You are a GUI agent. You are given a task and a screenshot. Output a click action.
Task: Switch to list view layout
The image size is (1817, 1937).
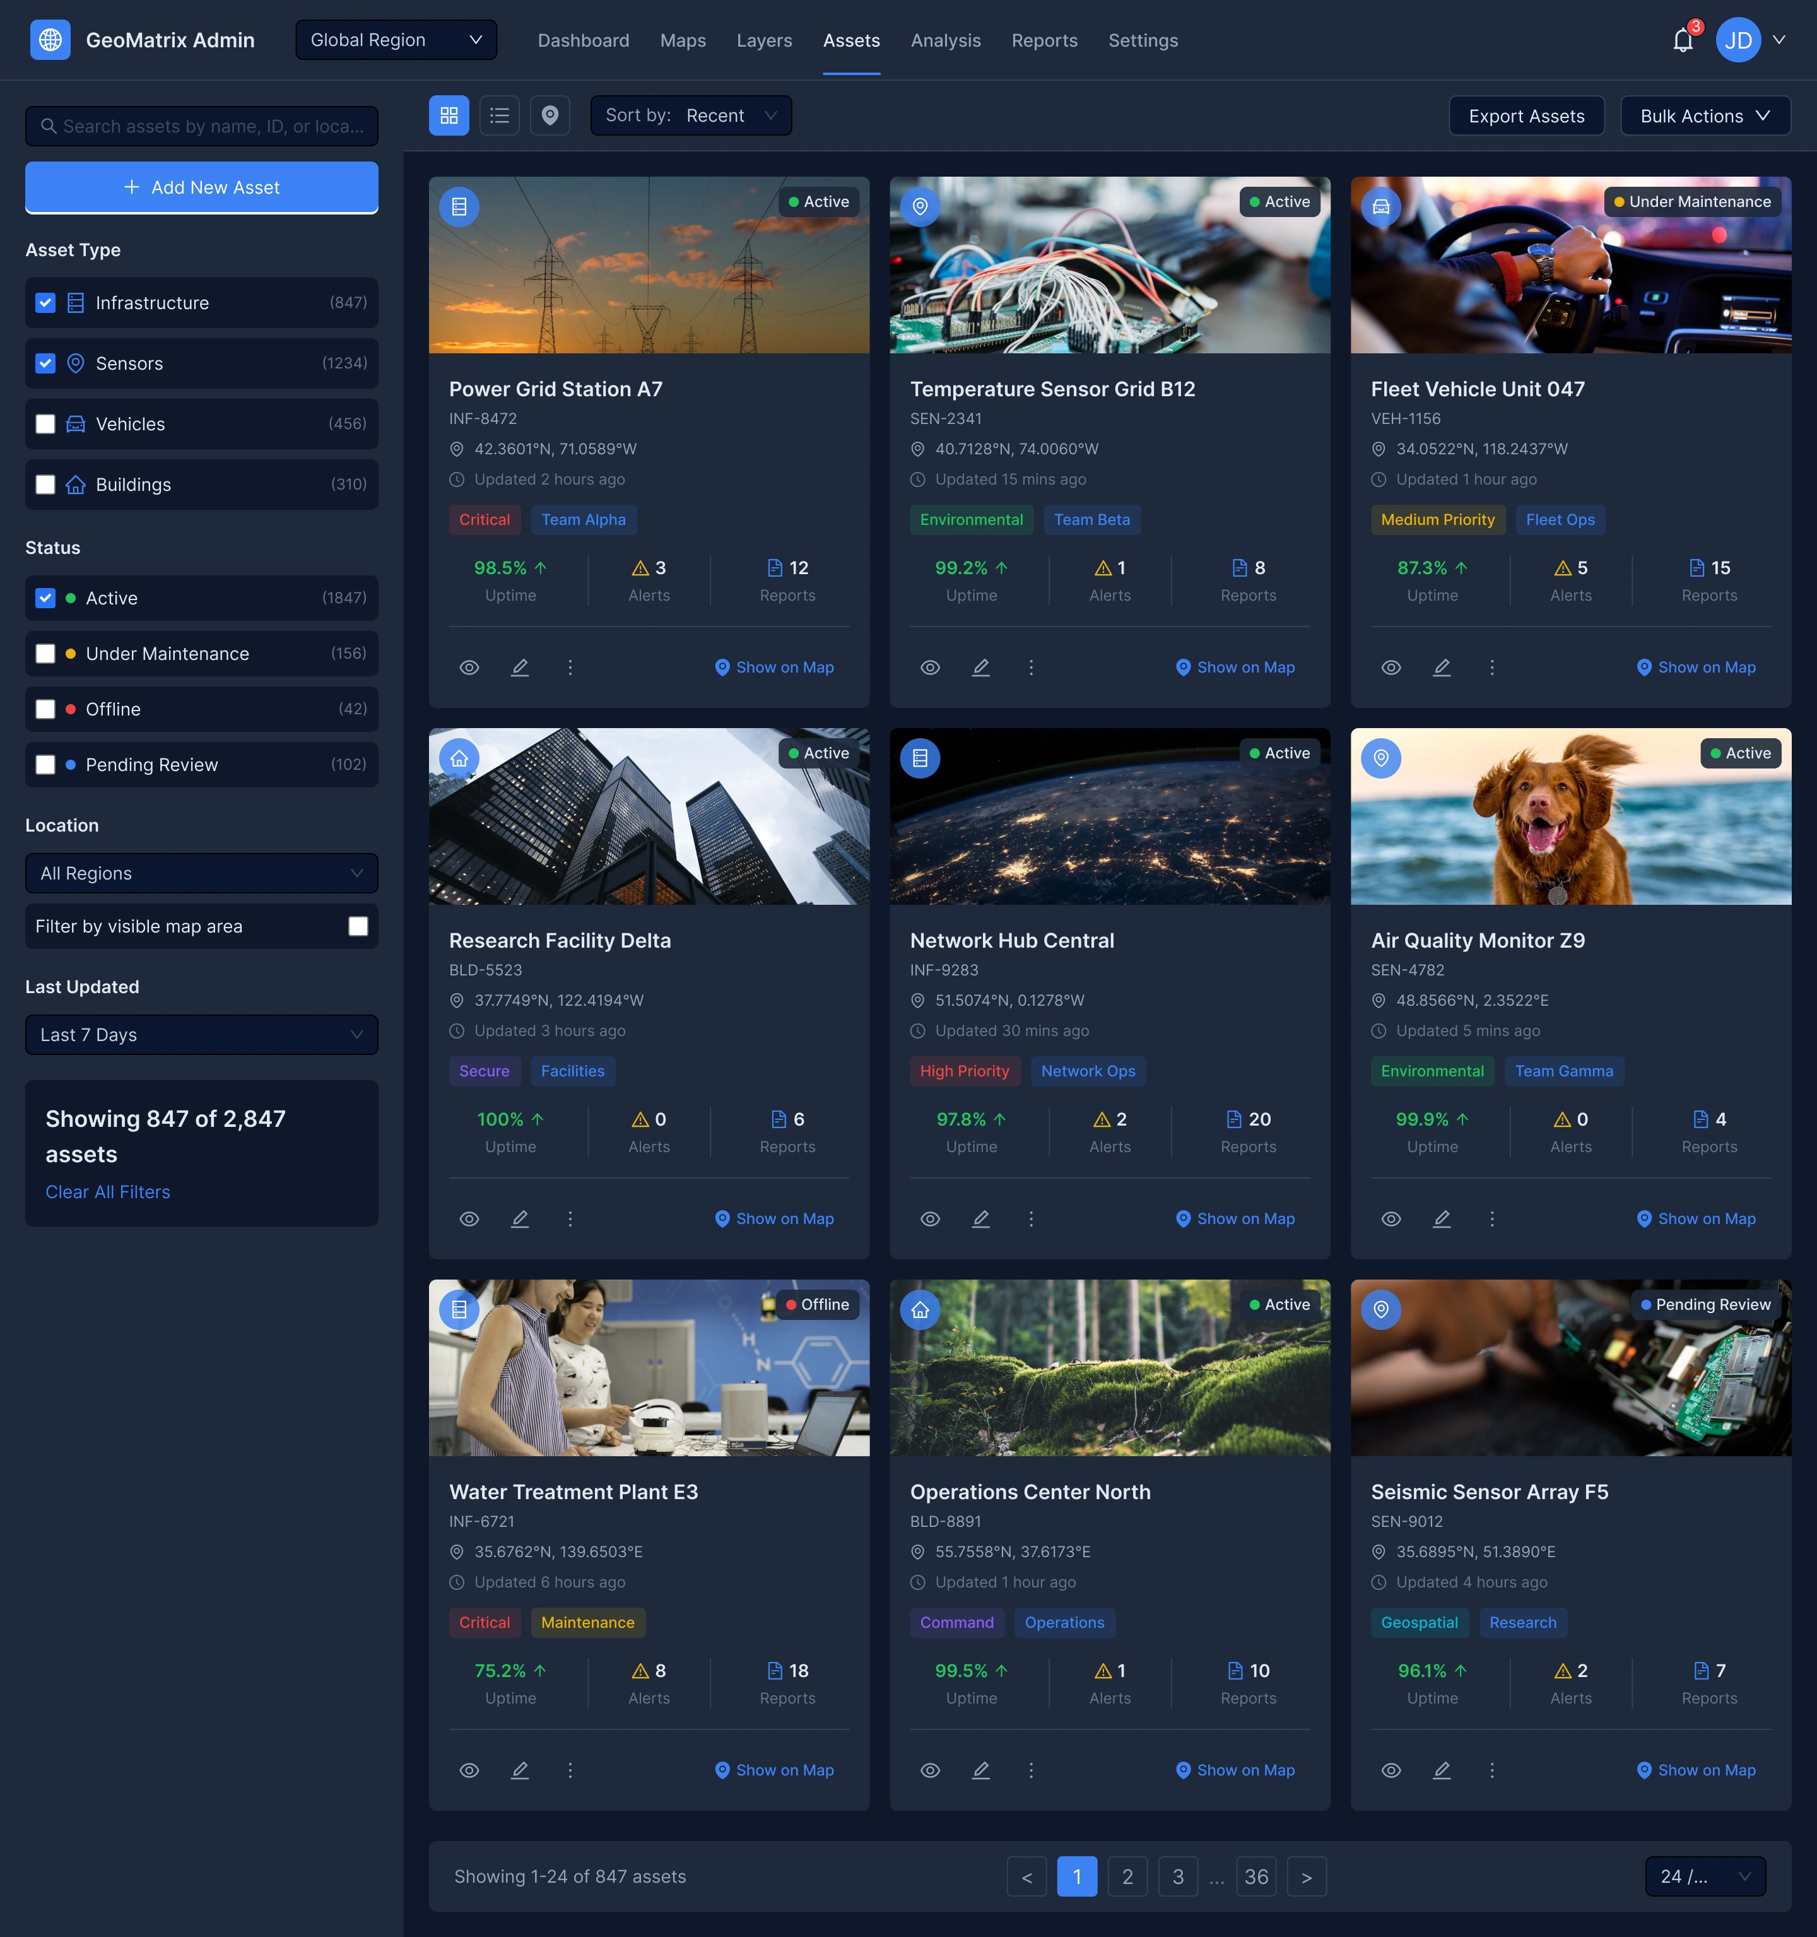500,116
